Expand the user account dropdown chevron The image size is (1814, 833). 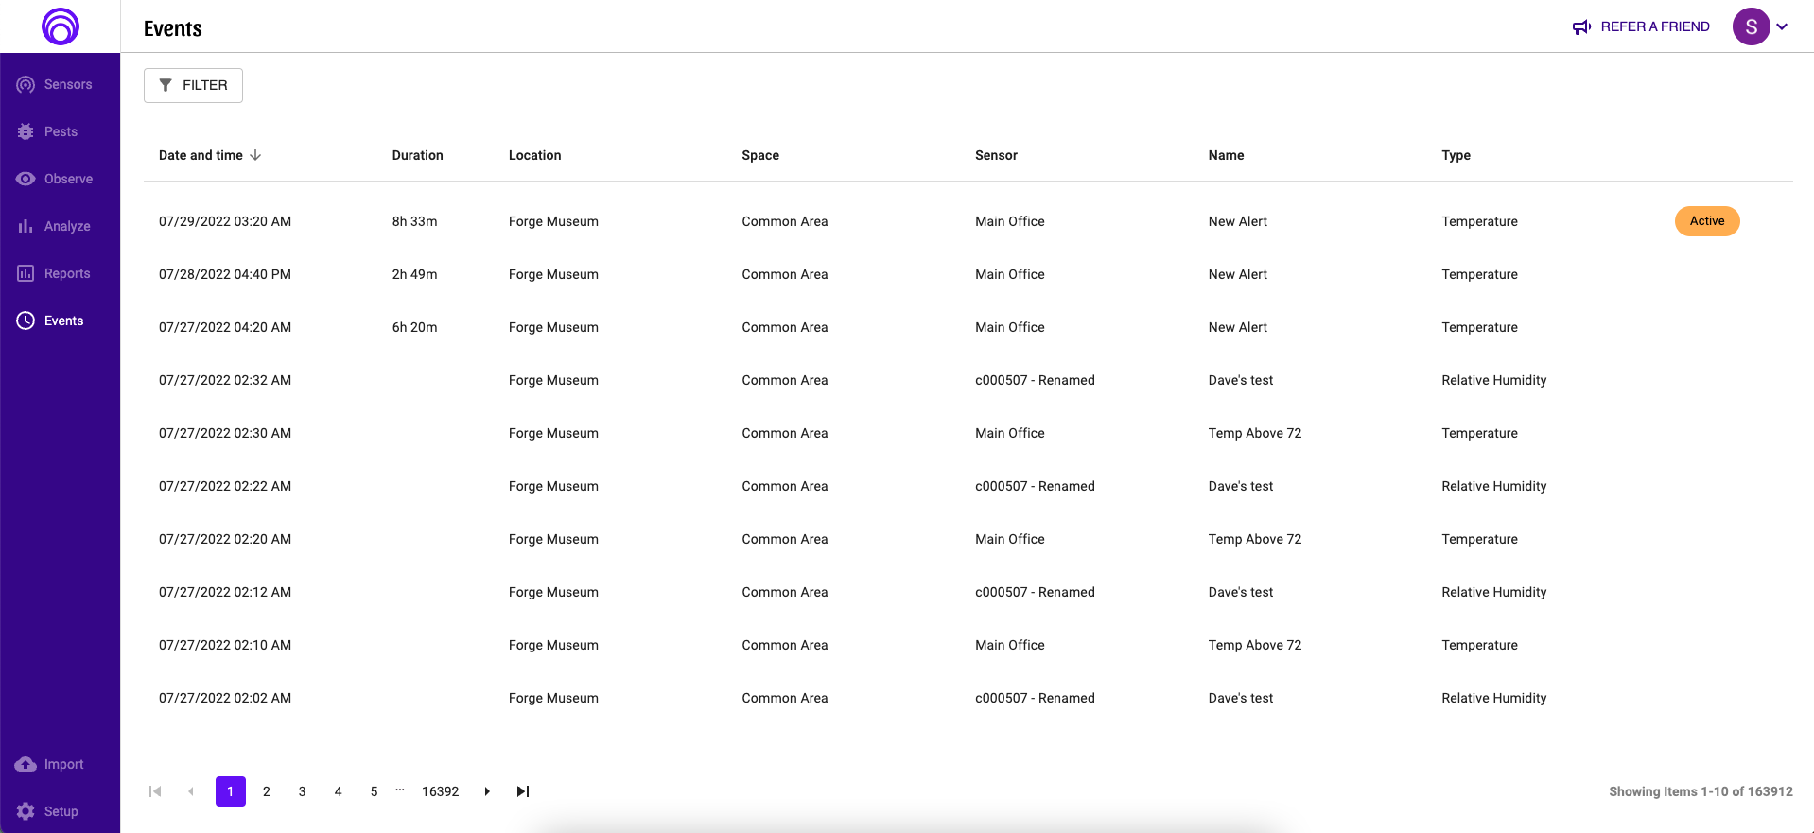pyautogui.click(x=1782, y=26)
